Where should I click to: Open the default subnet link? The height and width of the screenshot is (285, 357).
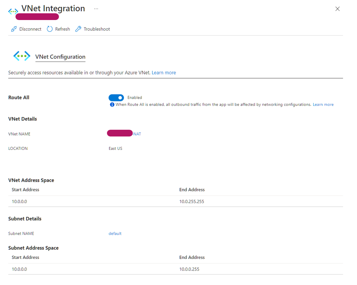point(115,234)
